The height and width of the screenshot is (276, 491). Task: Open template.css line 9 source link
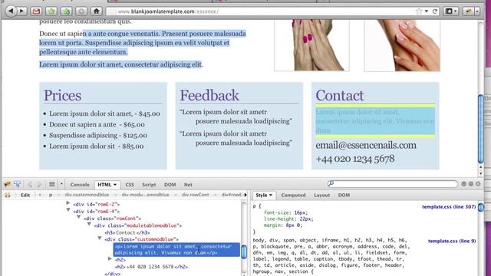452,241
